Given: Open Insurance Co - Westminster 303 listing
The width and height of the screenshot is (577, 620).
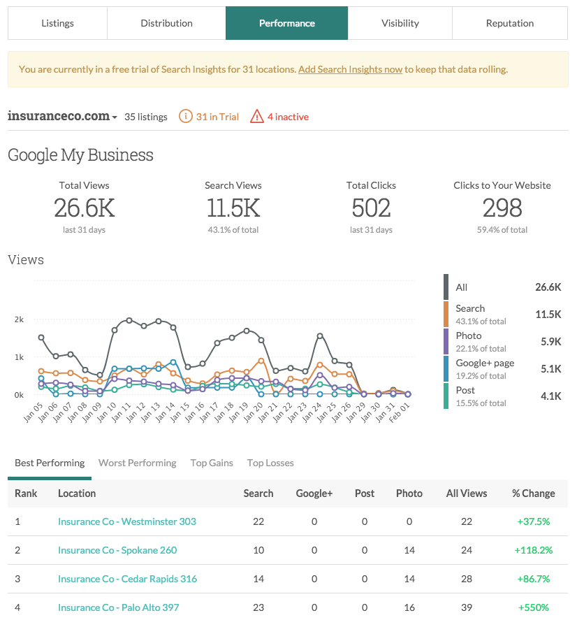Looking at the screenshot, I should coord(126,521).
